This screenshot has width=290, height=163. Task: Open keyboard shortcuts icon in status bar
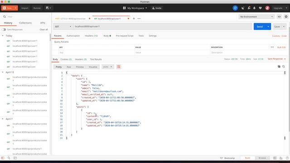pos(281,158)
